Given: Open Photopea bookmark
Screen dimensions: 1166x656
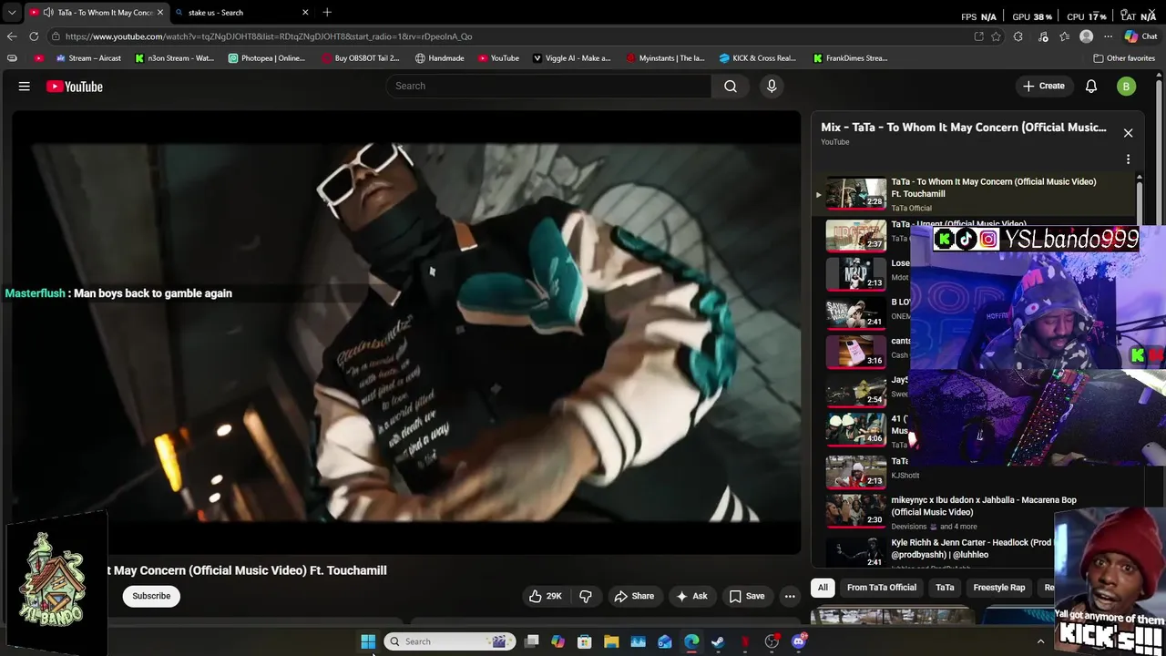Looking at the screenshot, I should pyautogui.click(x=267, y=58).
